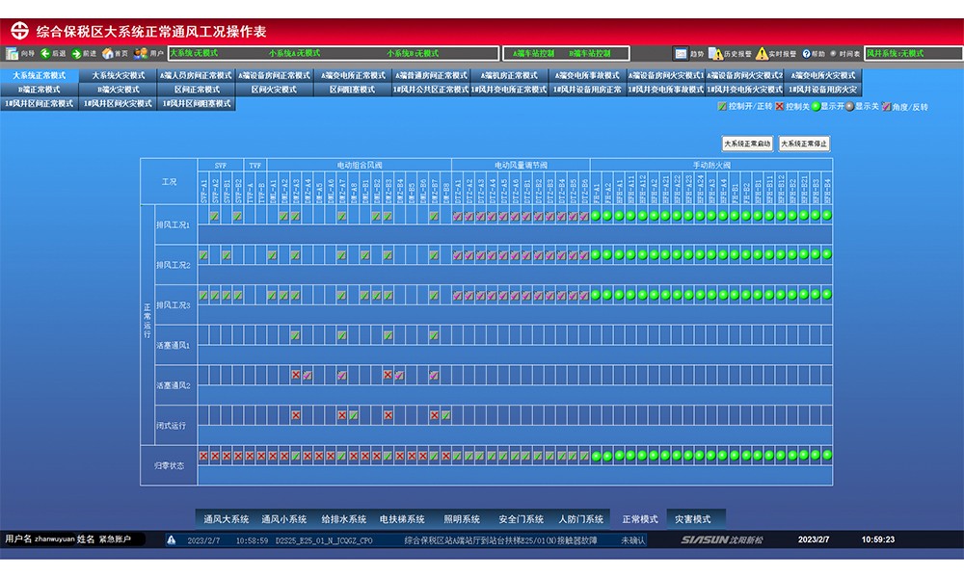Click the alarm message in status bar
Image resolution: width=964 pixels, height=578 pixels.
click(x=500, y=540)
